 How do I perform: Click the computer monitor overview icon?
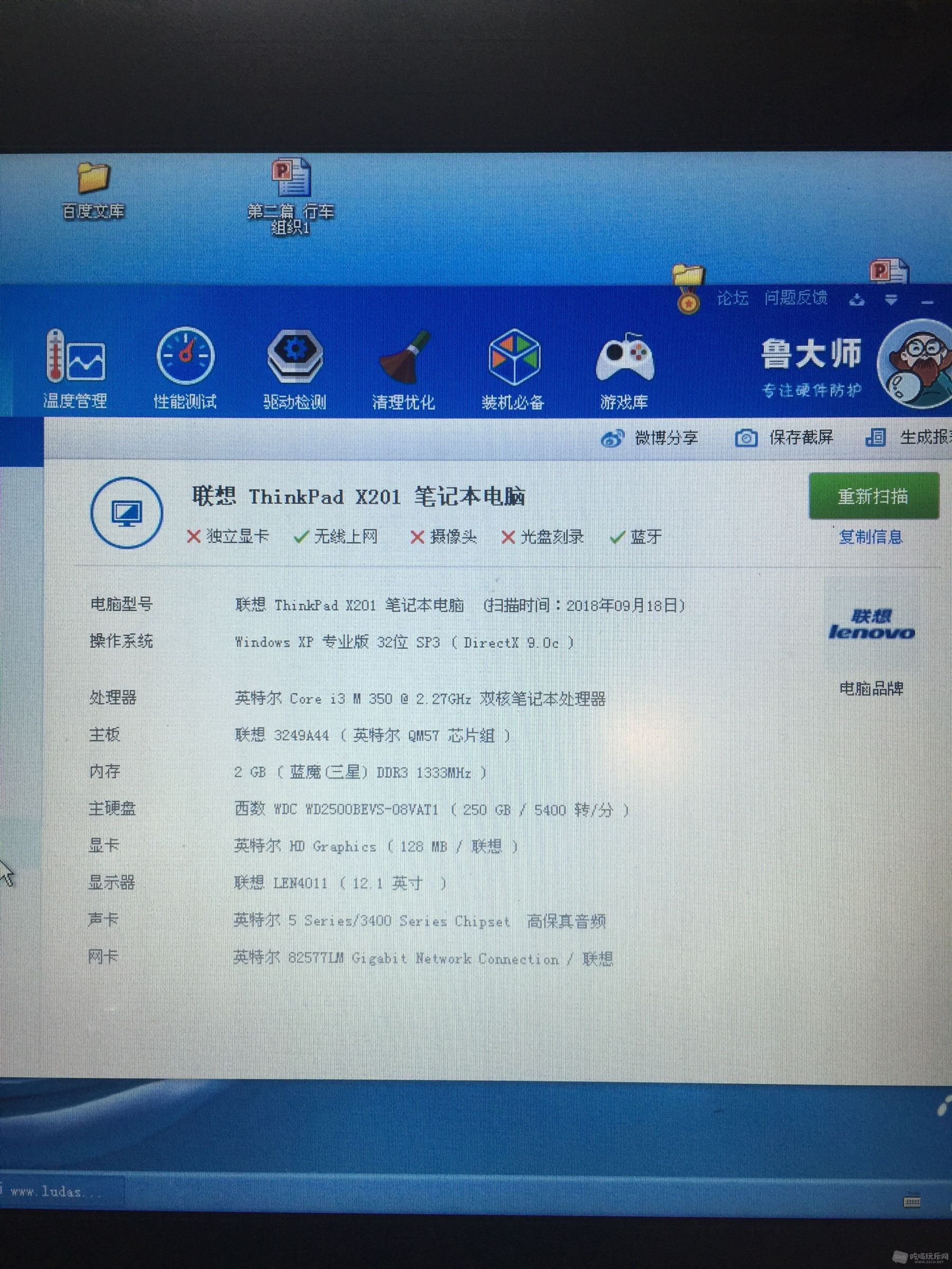coord(127,512)
